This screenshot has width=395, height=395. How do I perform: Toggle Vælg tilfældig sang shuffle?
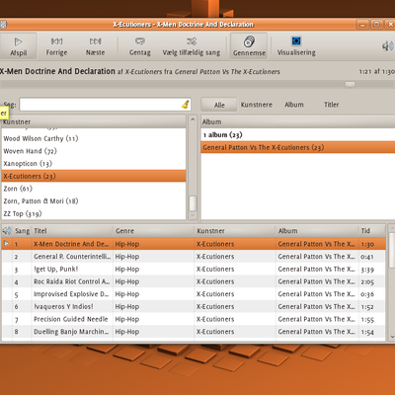(x=192, y=46)
